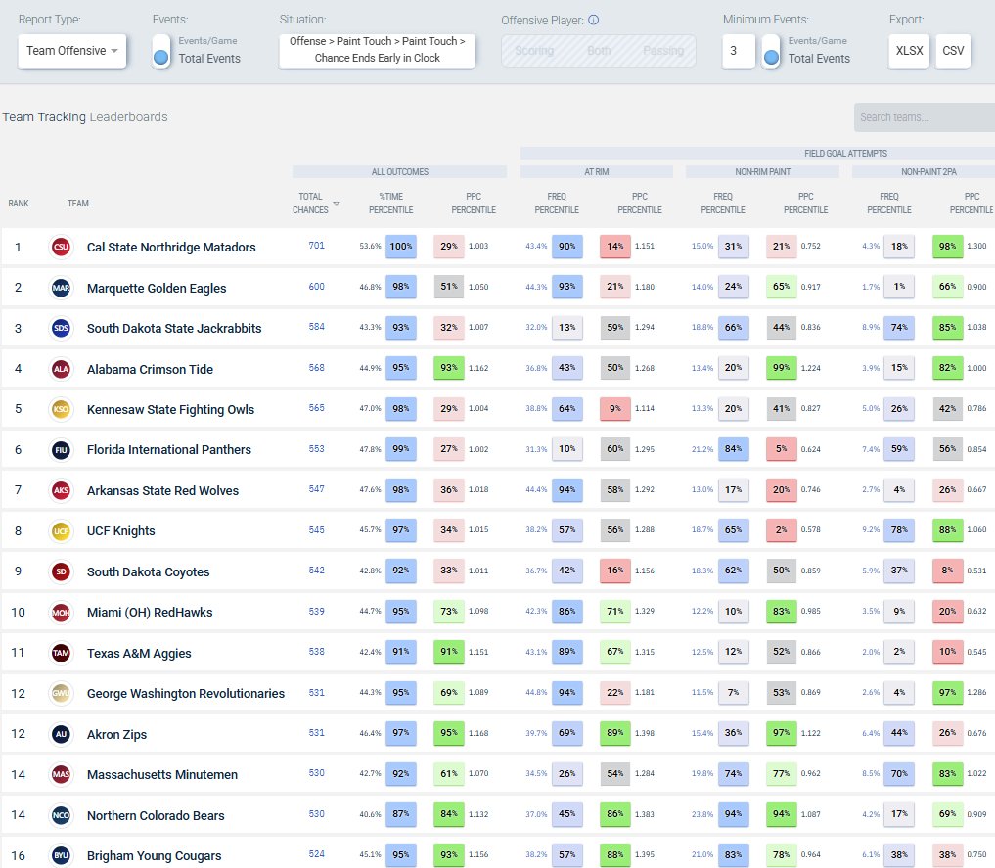Open Brigham Young Cougars team link
The width and height of the screenshot is (995, 868).
pyautogui.click(x=155, y=856)
